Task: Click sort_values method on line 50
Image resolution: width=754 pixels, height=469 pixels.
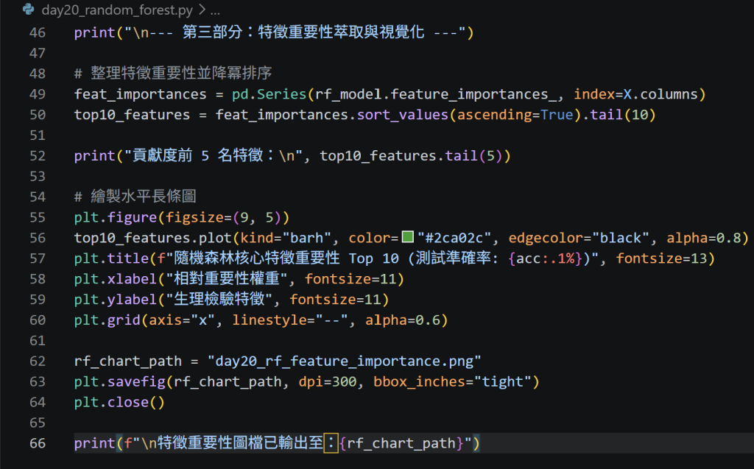Action: point(403,115)
